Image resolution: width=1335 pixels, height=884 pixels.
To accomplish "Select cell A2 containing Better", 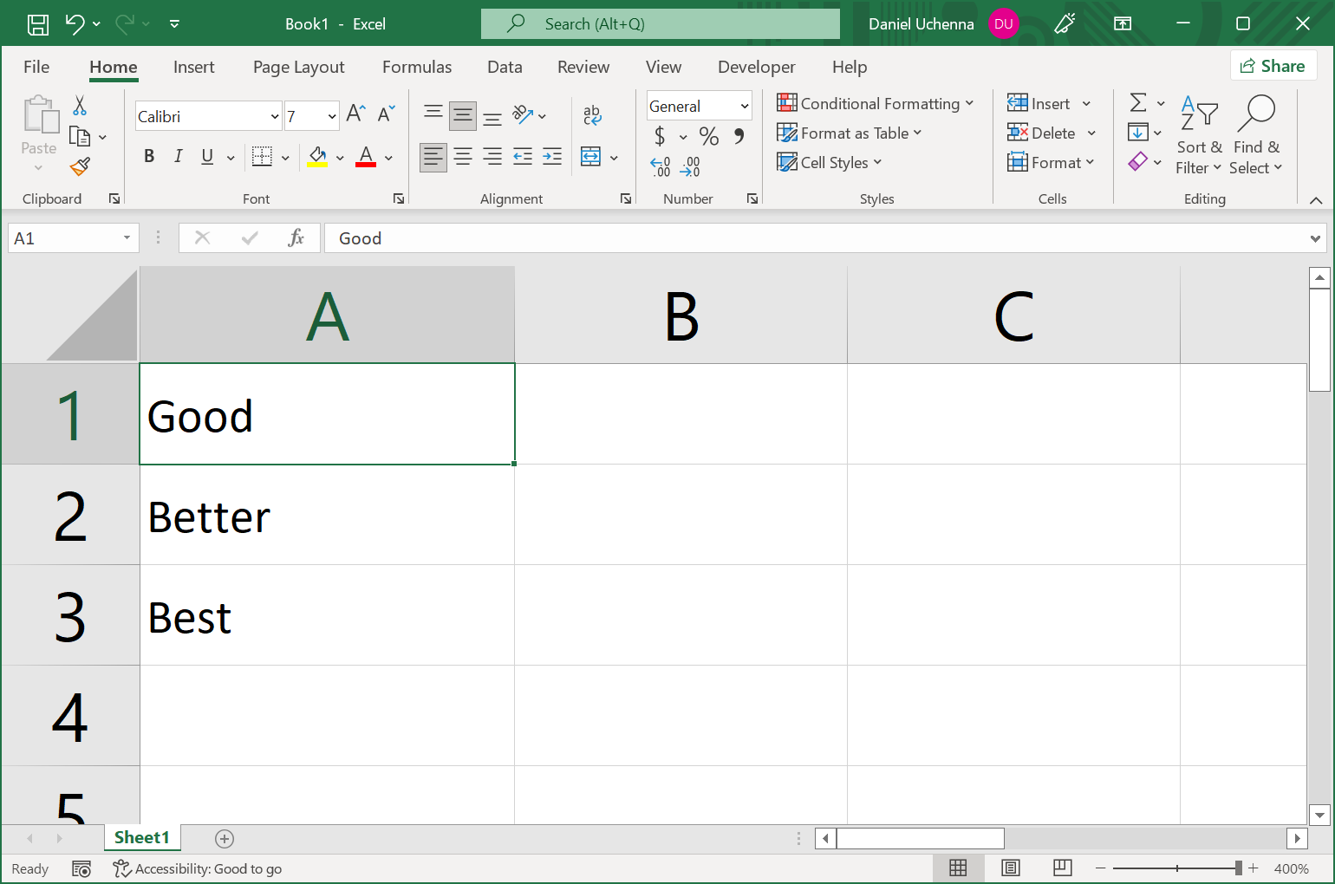I will 327,516.
